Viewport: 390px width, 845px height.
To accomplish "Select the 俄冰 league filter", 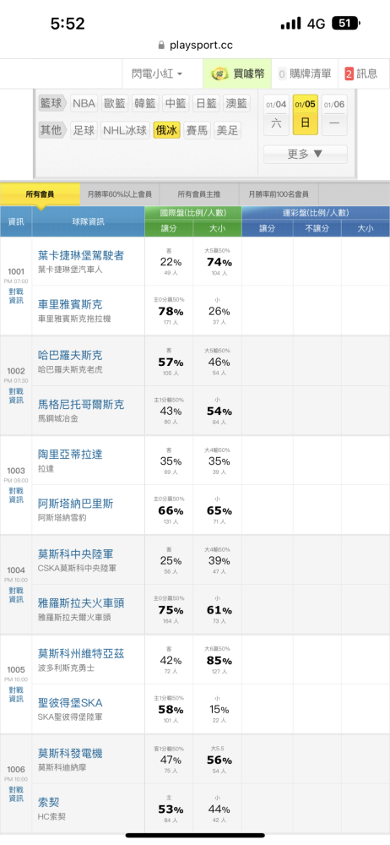I will pyautogui.click(x=166, y=130).
